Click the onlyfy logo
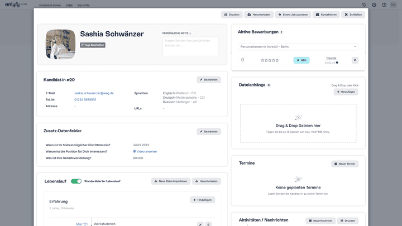402x226 pixels. 16,4
